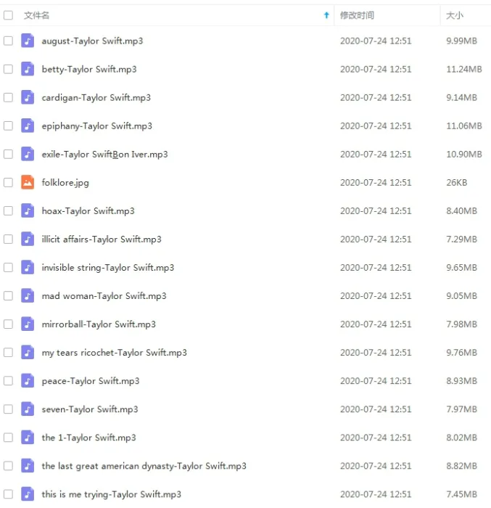Open file hoax-Taylor Swift.mp3

(88, 211)
